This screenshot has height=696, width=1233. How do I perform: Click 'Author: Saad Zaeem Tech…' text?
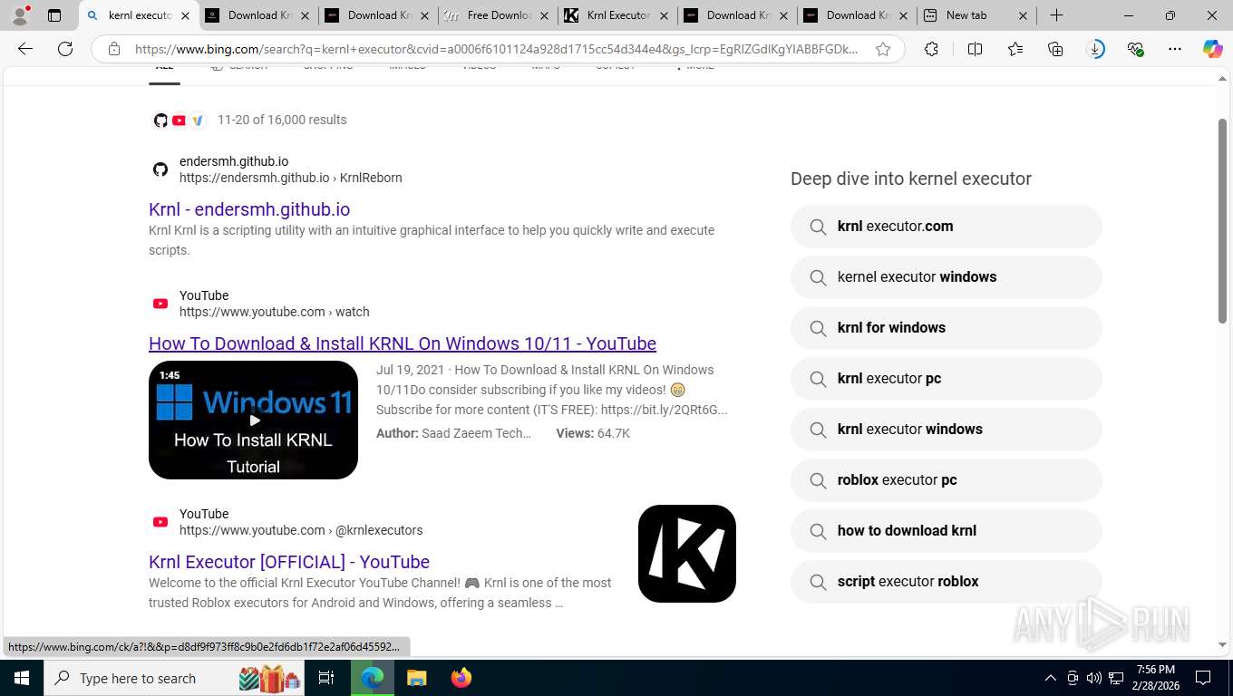click(453, 433)
